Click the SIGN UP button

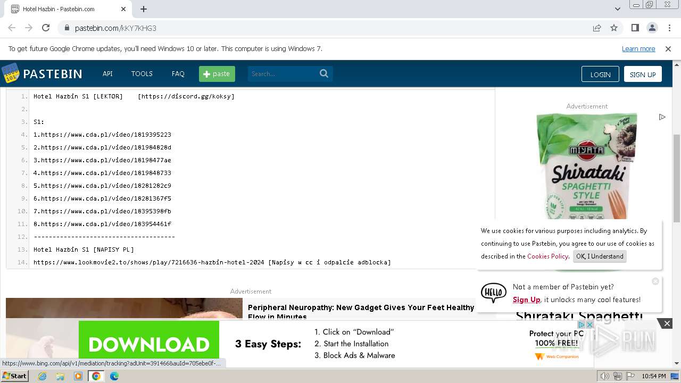(643, 74)
